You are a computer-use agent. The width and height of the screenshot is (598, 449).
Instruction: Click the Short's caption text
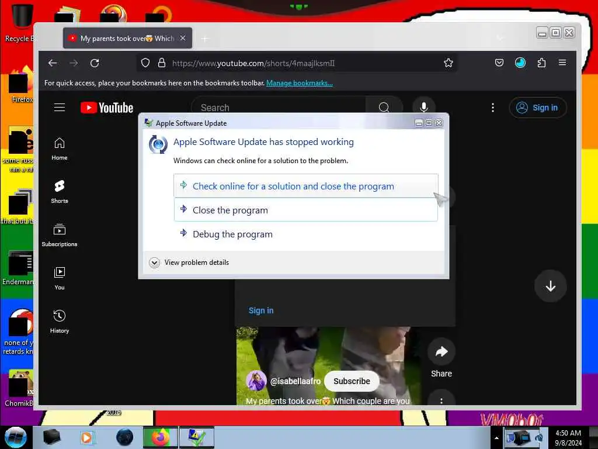(328, 401)
